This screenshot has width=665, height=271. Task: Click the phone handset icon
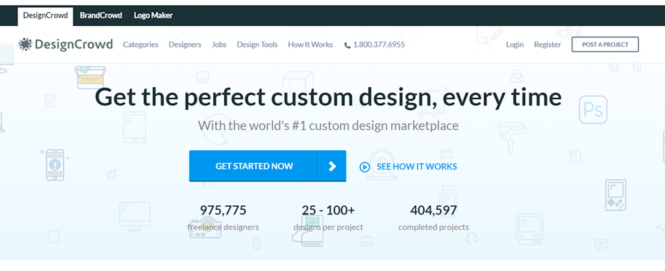click(347, 45)
